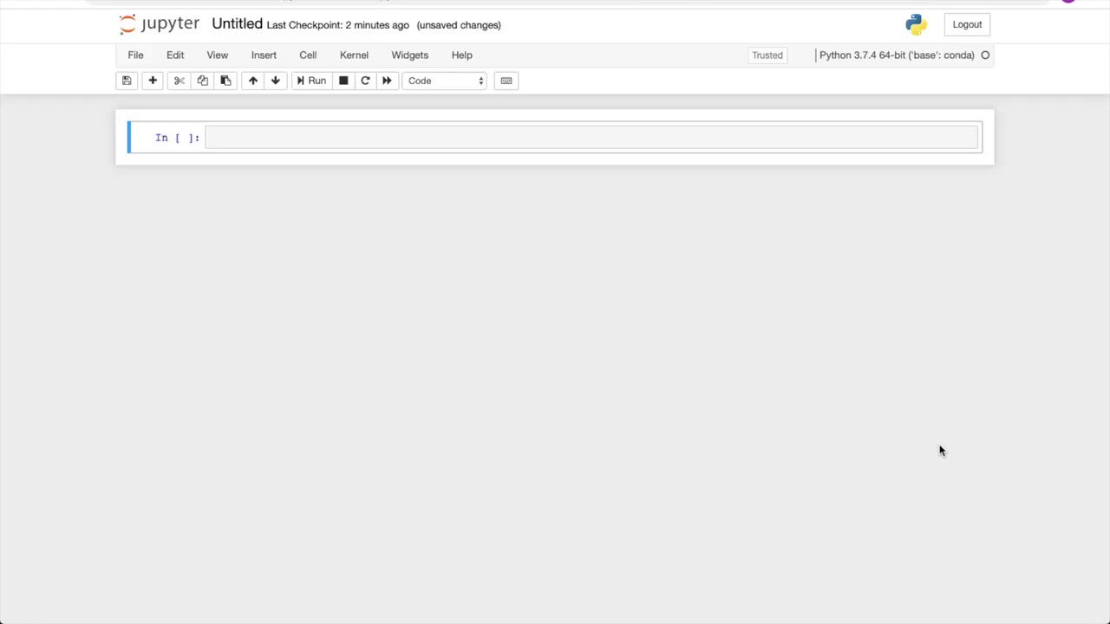Screen dimensions: 1110x624
Task: Save the notebook
Action: tap(127, 81)
